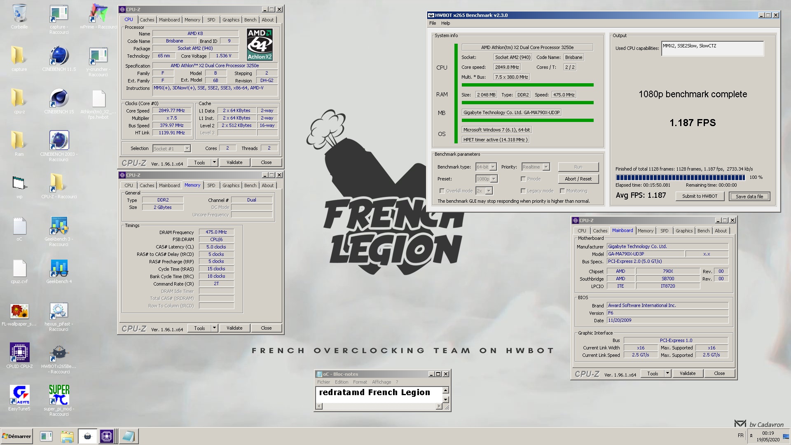This screenshot has height=445, width=791.
Task: Open the wPrime shortcut icon
Action: click(x=98, y=14)
